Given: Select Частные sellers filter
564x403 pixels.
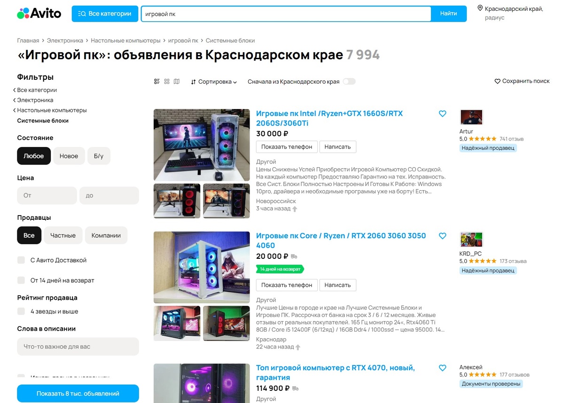Looking at the screenshot, I should tap(63, 235).
